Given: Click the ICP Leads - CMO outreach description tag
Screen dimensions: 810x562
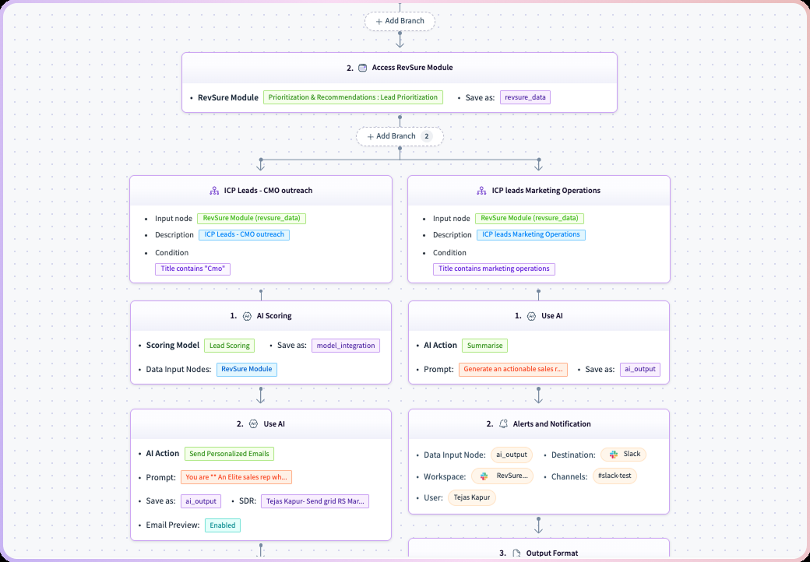Looking at the screenshot, I should point(245,234).
